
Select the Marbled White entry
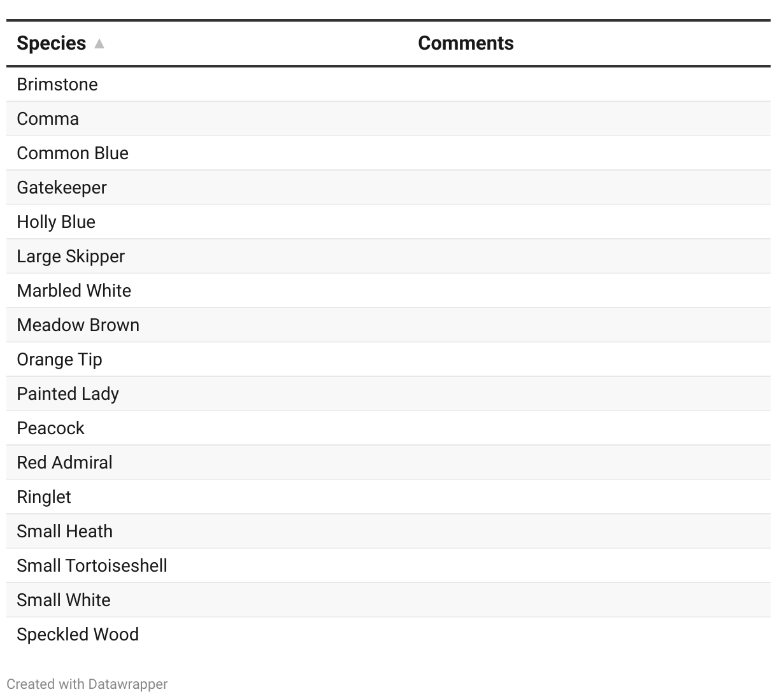pos(74,291)
